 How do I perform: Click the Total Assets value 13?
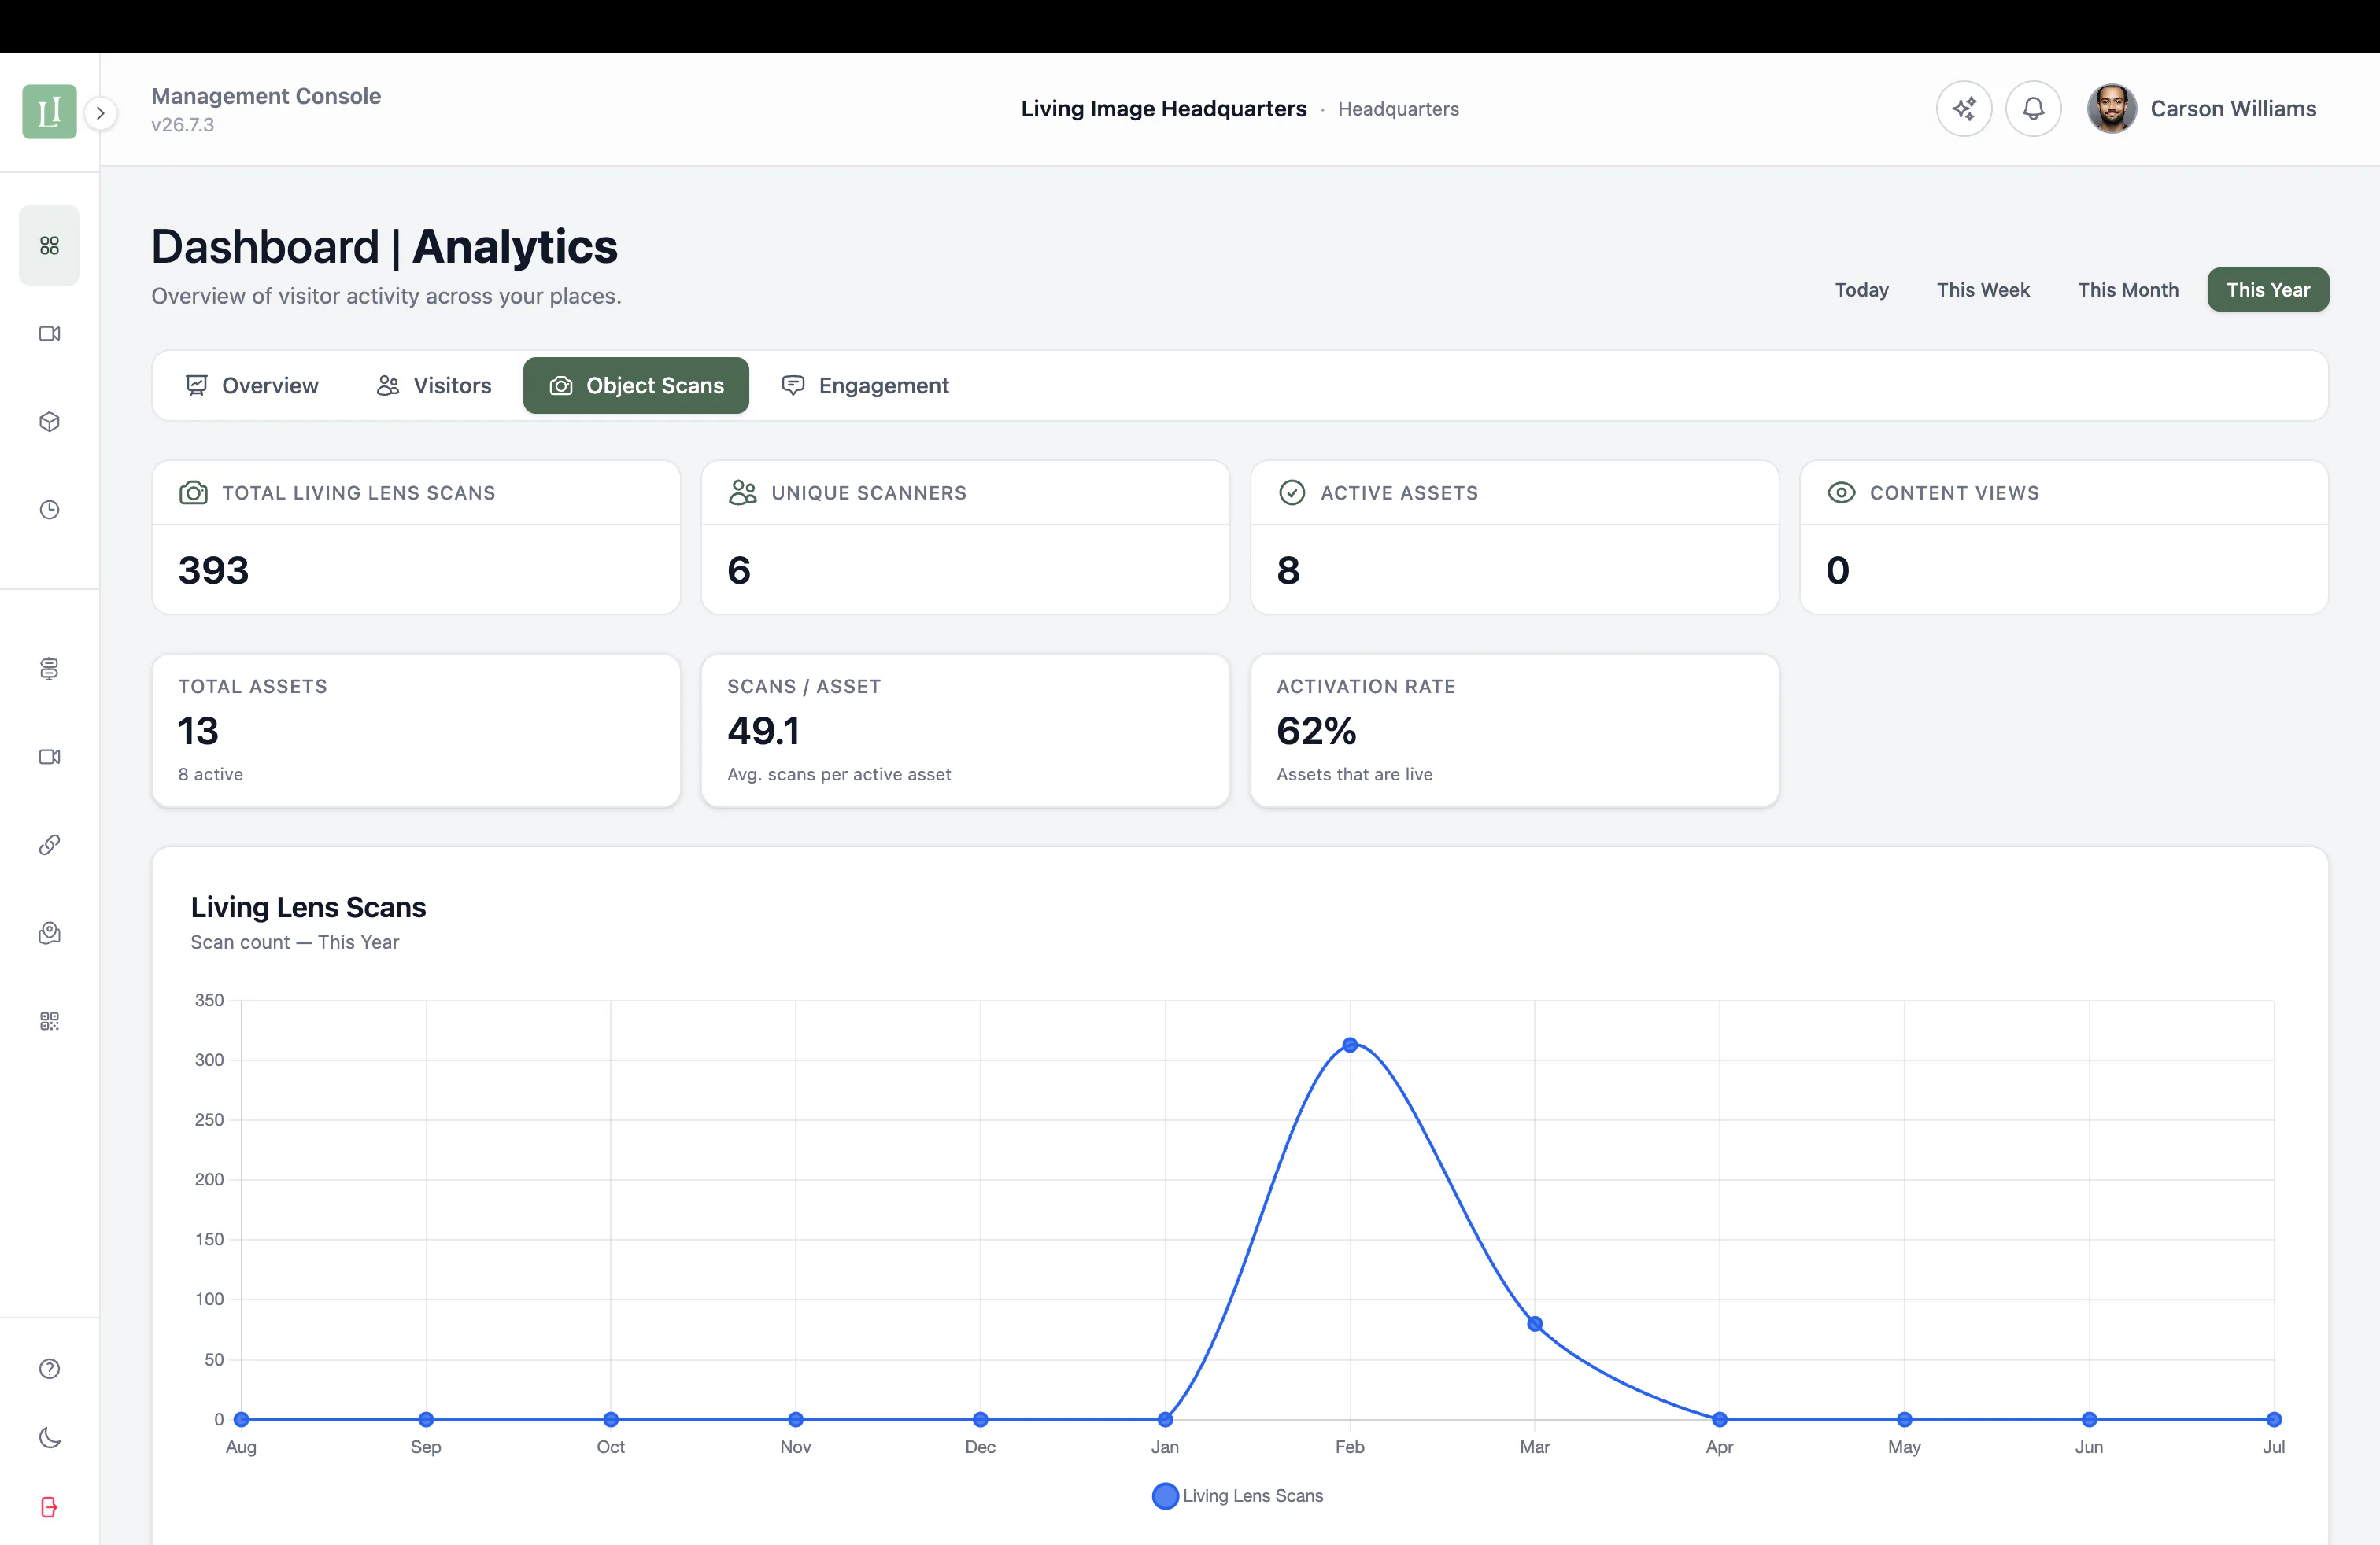[x=198, y=732]
